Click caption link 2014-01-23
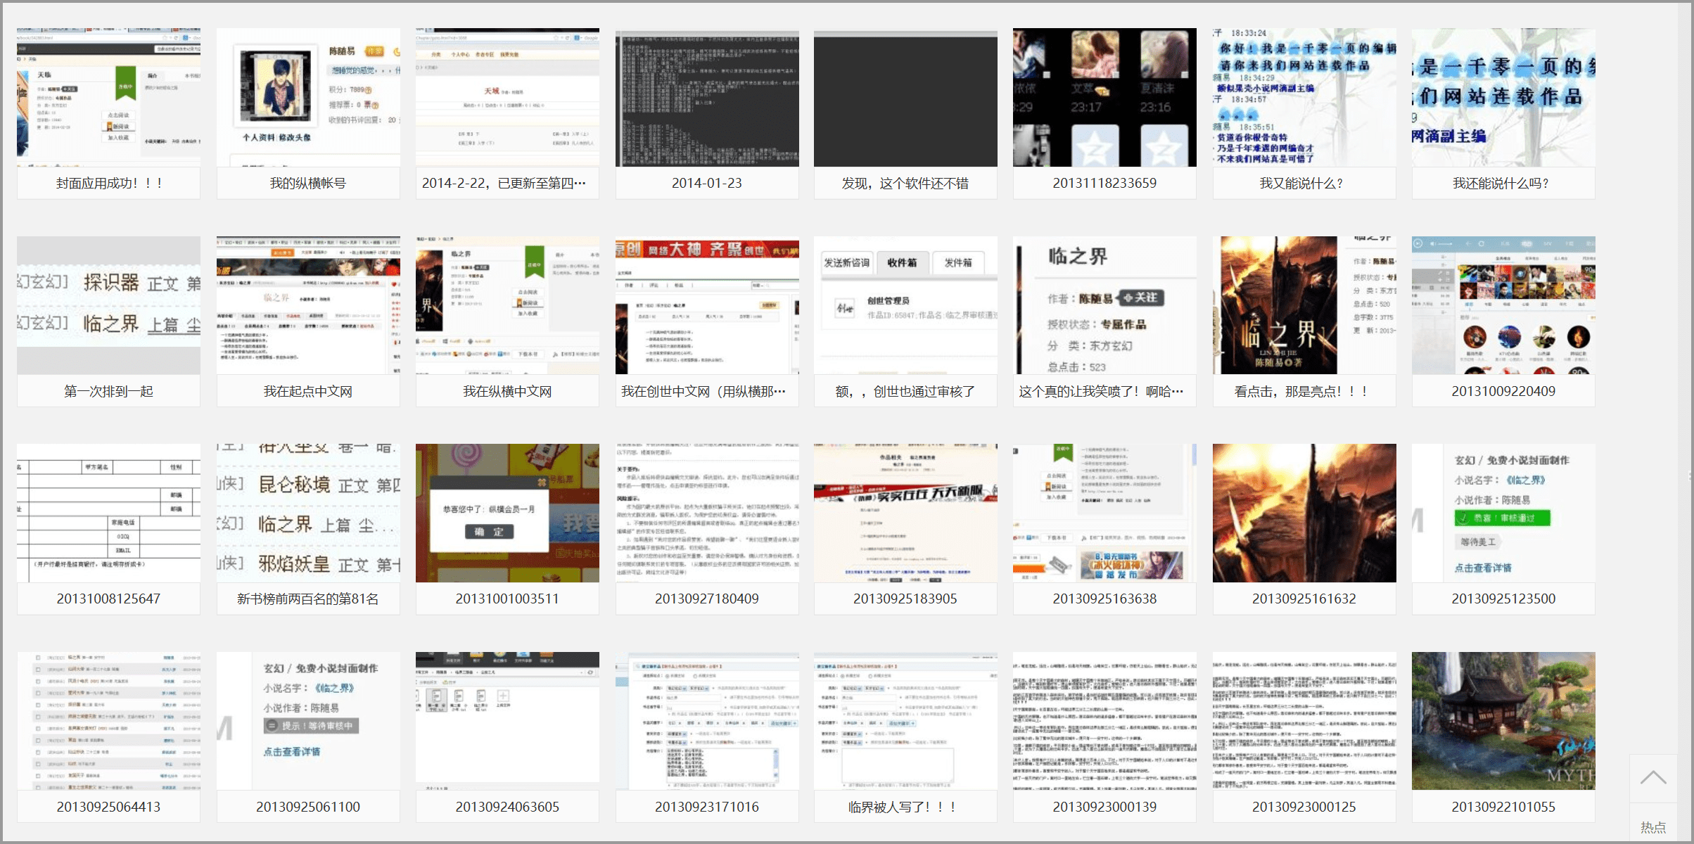Viewport: 1694px width, 844px height. [x=706, y=184]
